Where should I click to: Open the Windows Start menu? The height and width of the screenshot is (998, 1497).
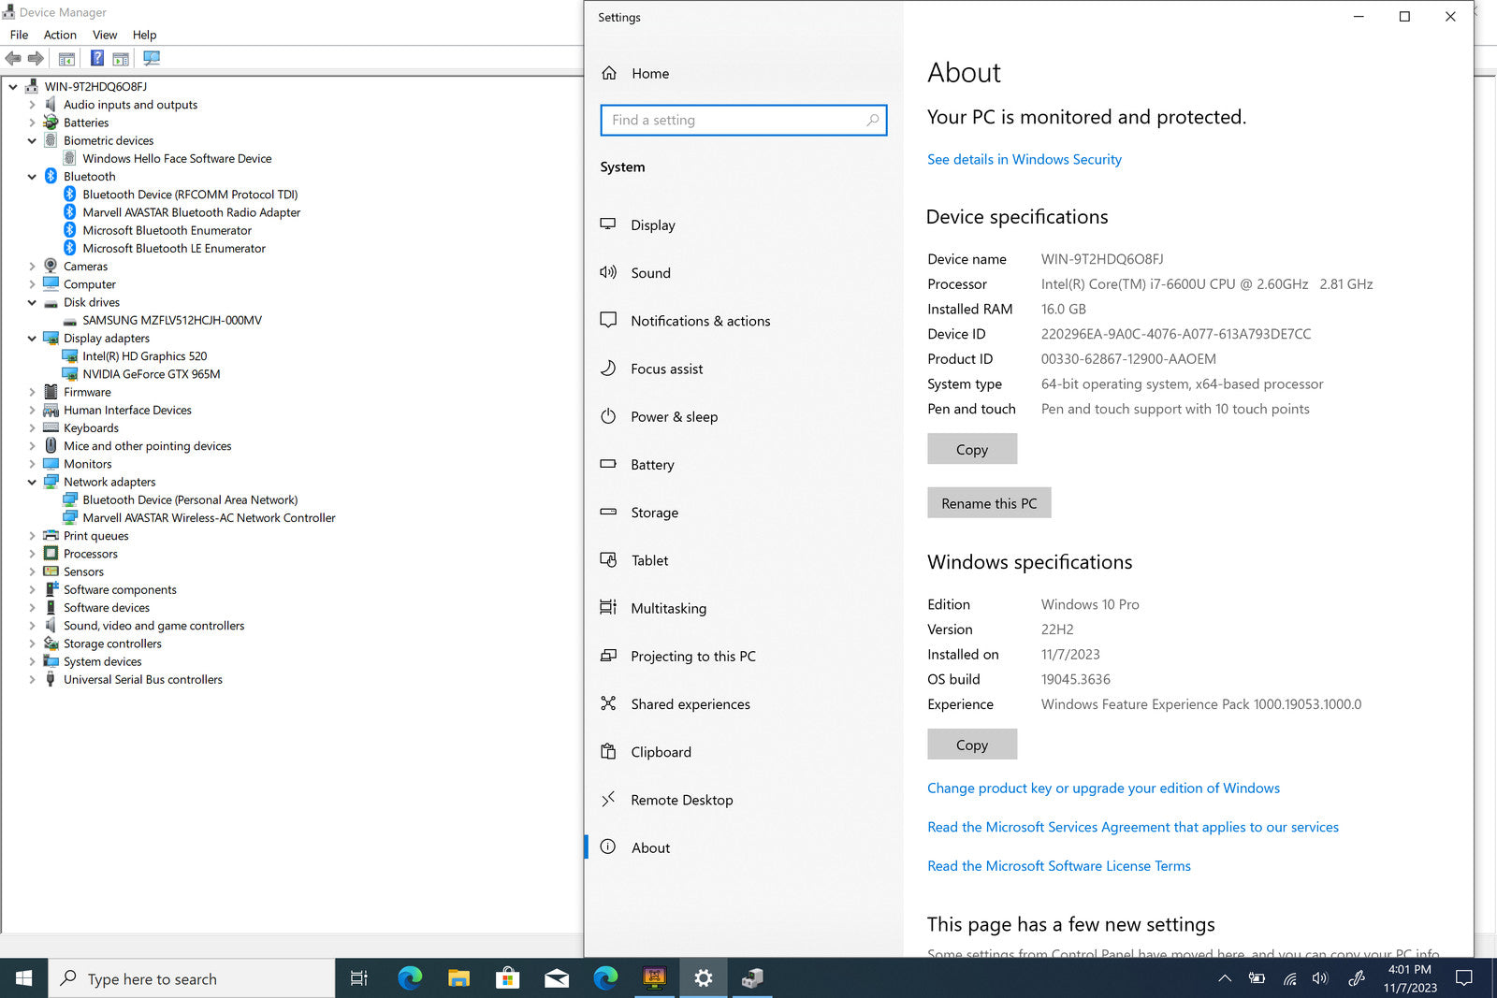pos(23,978)
